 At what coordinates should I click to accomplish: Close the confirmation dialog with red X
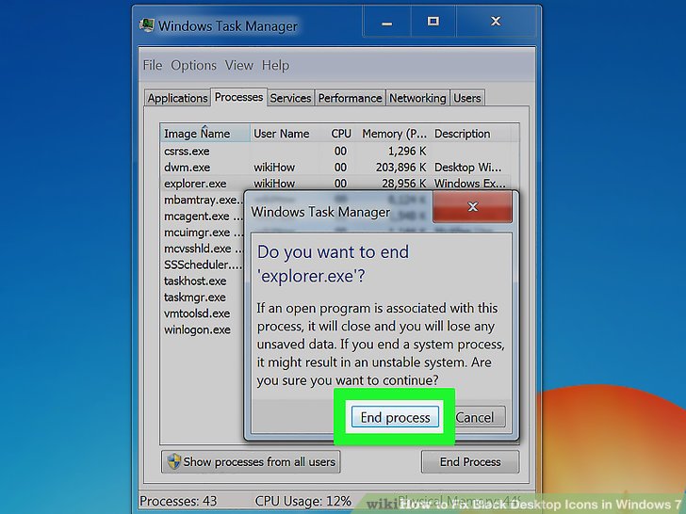click(x=472, y=207)
